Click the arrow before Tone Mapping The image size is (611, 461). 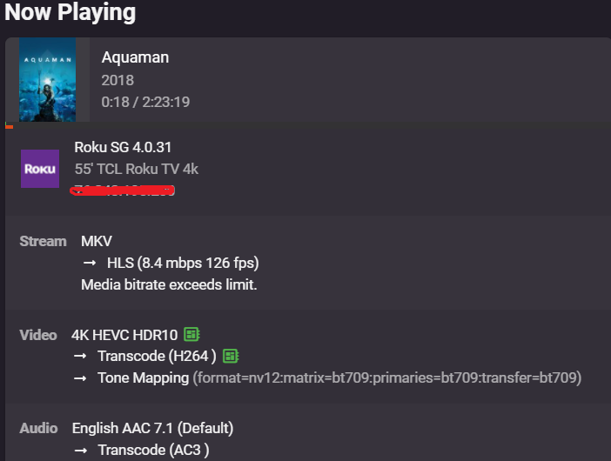coord(80,378)
